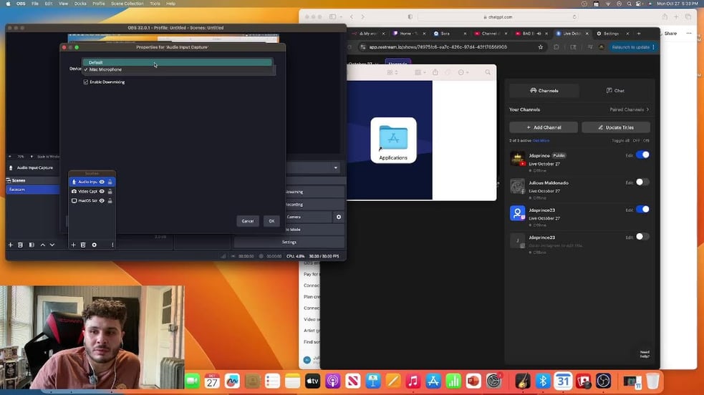
Task: Choose iMac Microphone from the device list
Action: (x=177, y=69)
